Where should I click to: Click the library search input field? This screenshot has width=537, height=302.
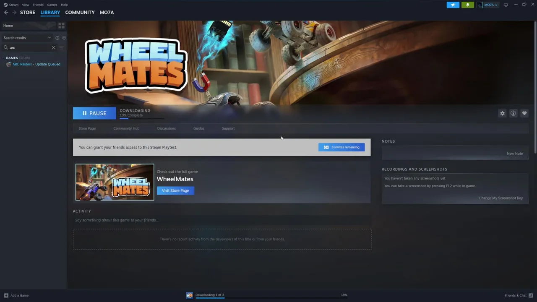[29, 47]
